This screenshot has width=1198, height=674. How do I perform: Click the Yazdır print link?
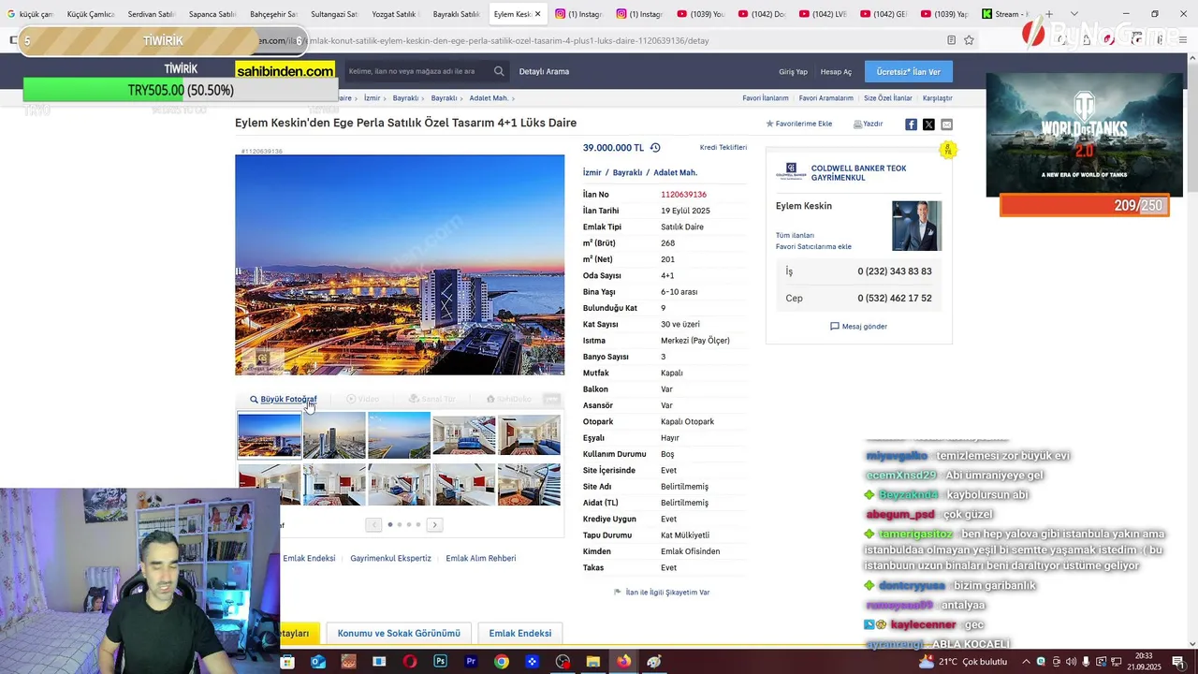[x=869, y=124]
